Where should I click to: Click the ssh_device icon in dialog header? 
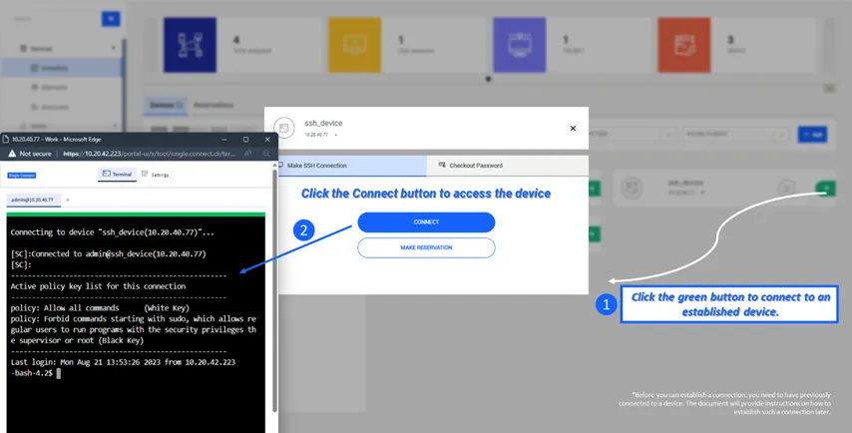coord(284,129)
